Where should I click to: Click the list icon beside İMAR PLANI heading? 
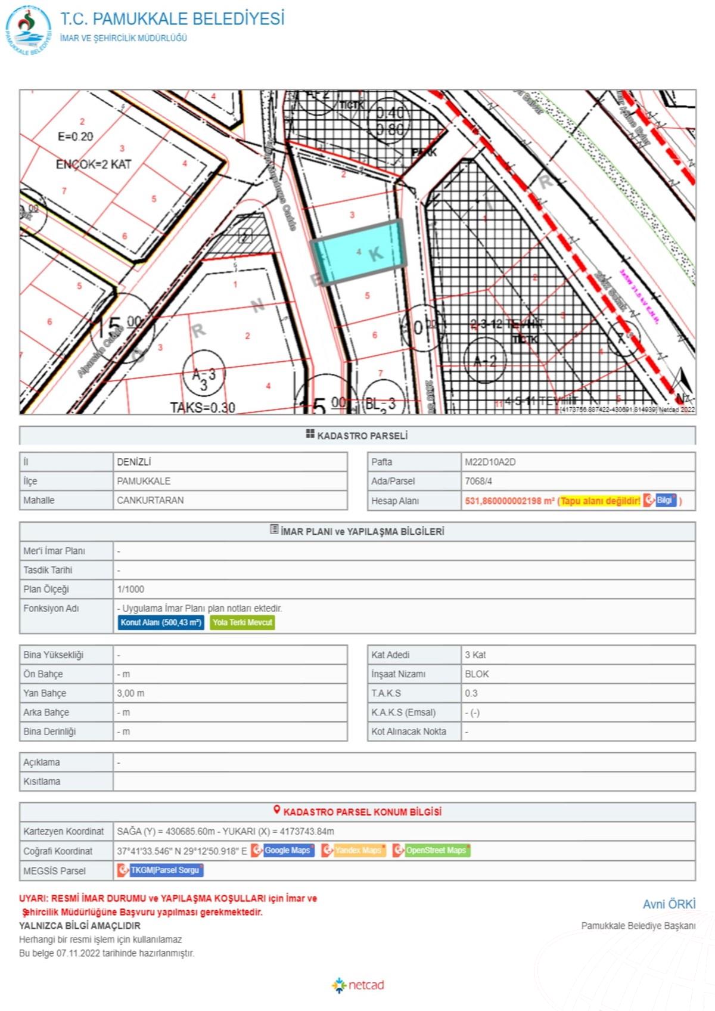[x=274, y=529]
